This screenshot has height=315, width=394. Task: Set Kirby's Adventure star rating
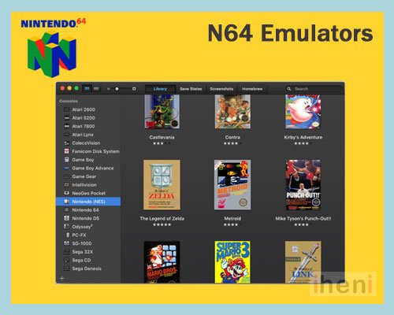coord(303,143)
